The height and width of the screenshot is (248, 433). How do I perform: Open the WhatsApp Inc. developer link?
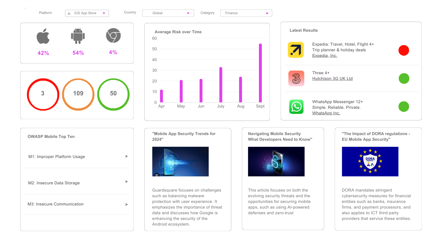[326, 113]
